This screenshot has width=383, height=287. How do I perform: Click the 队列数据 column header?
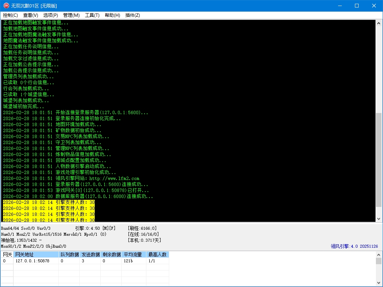[x=70, y=254]
